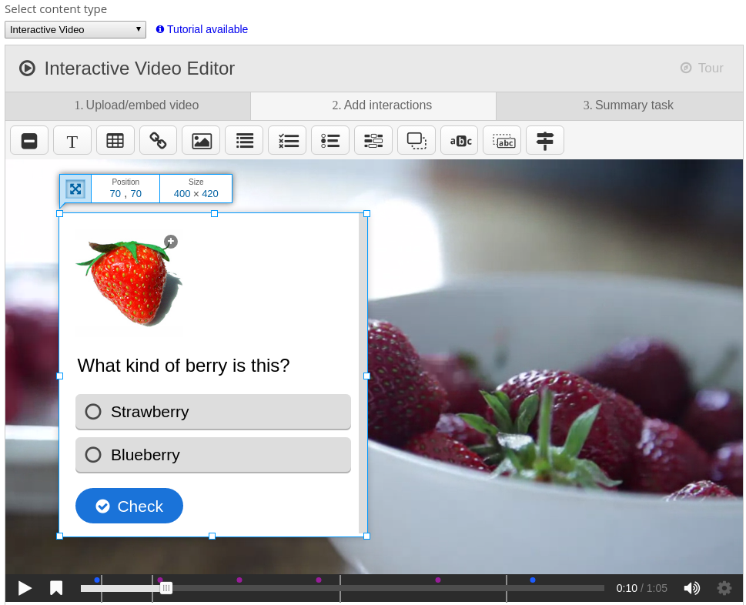Insert a Label interaction from toolbar

click(29, 141)
